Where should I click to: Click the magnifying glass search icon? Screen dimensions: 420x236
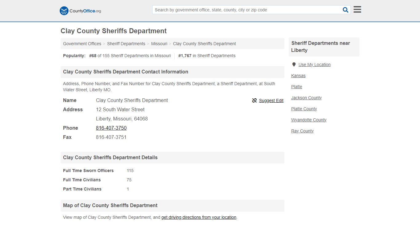click(346, 10)
